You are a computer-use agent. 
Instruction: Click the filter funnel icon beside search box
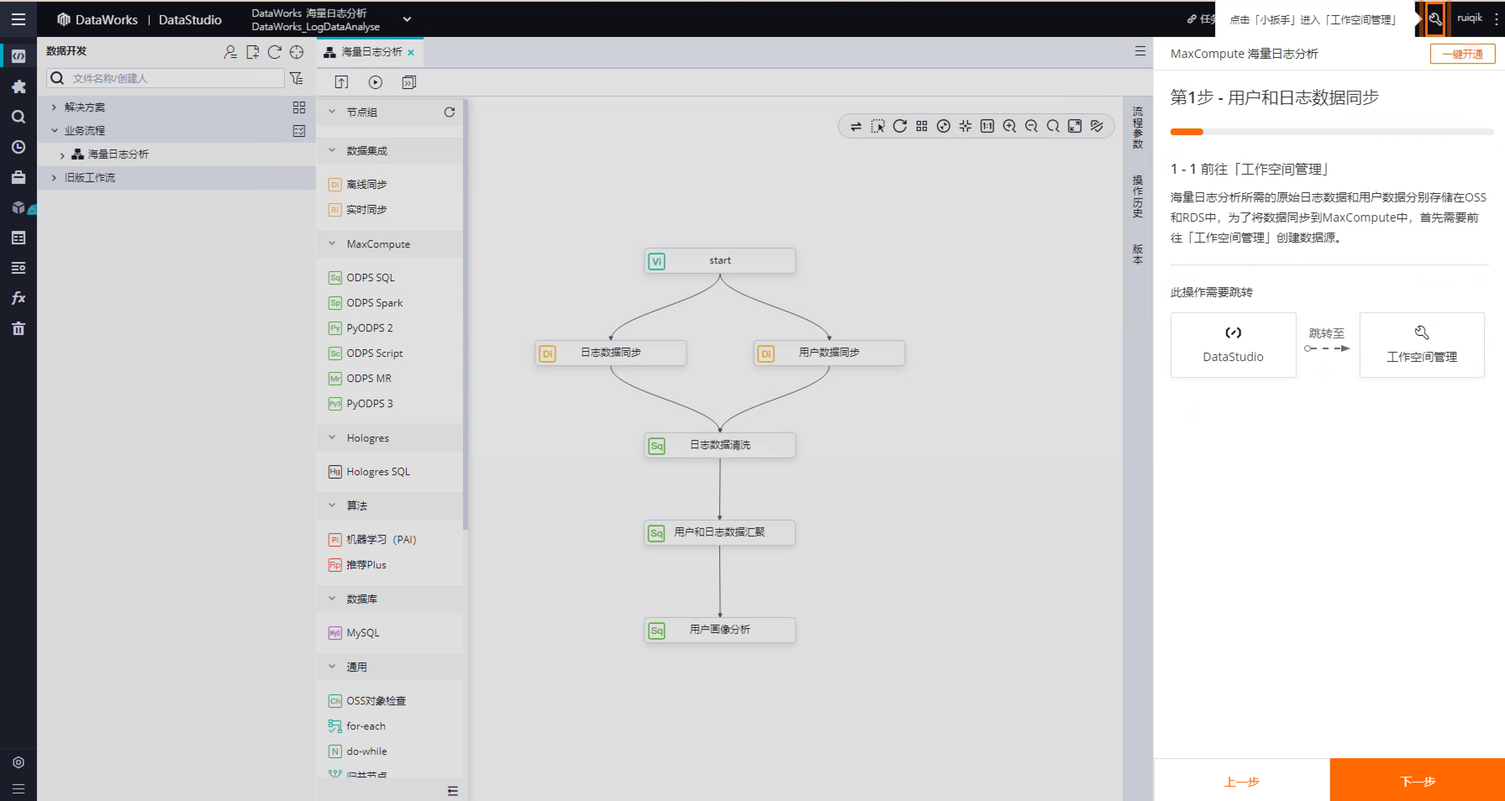[x=297, y=78]
